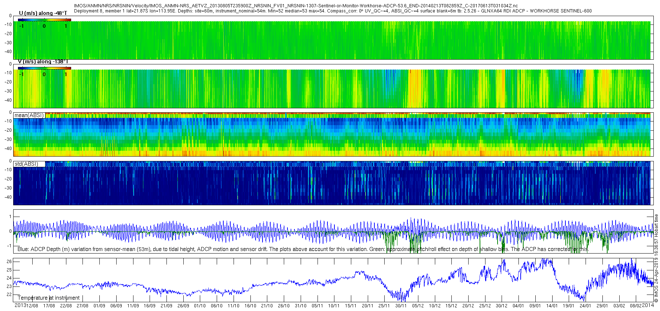Image resolution: width=660 pixels, height=311 pixels.
Task: Click the '21/10' date tick label
Action: [267, 306]
